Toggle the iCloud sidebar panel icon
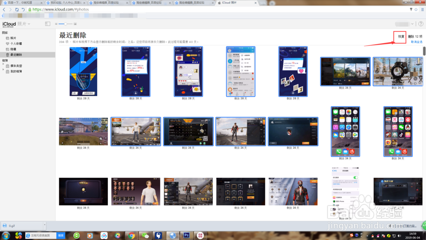 point(48,24)
